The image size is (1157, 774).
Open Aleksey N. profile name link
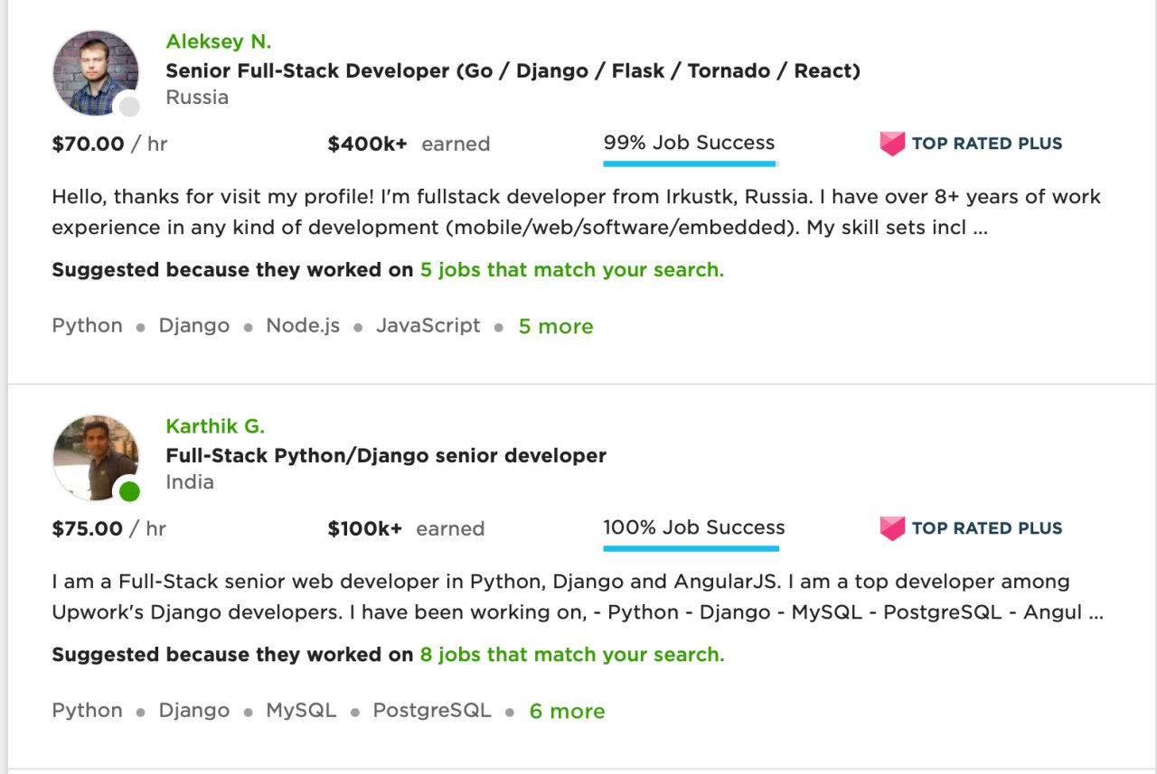click(x=219, y=42)
